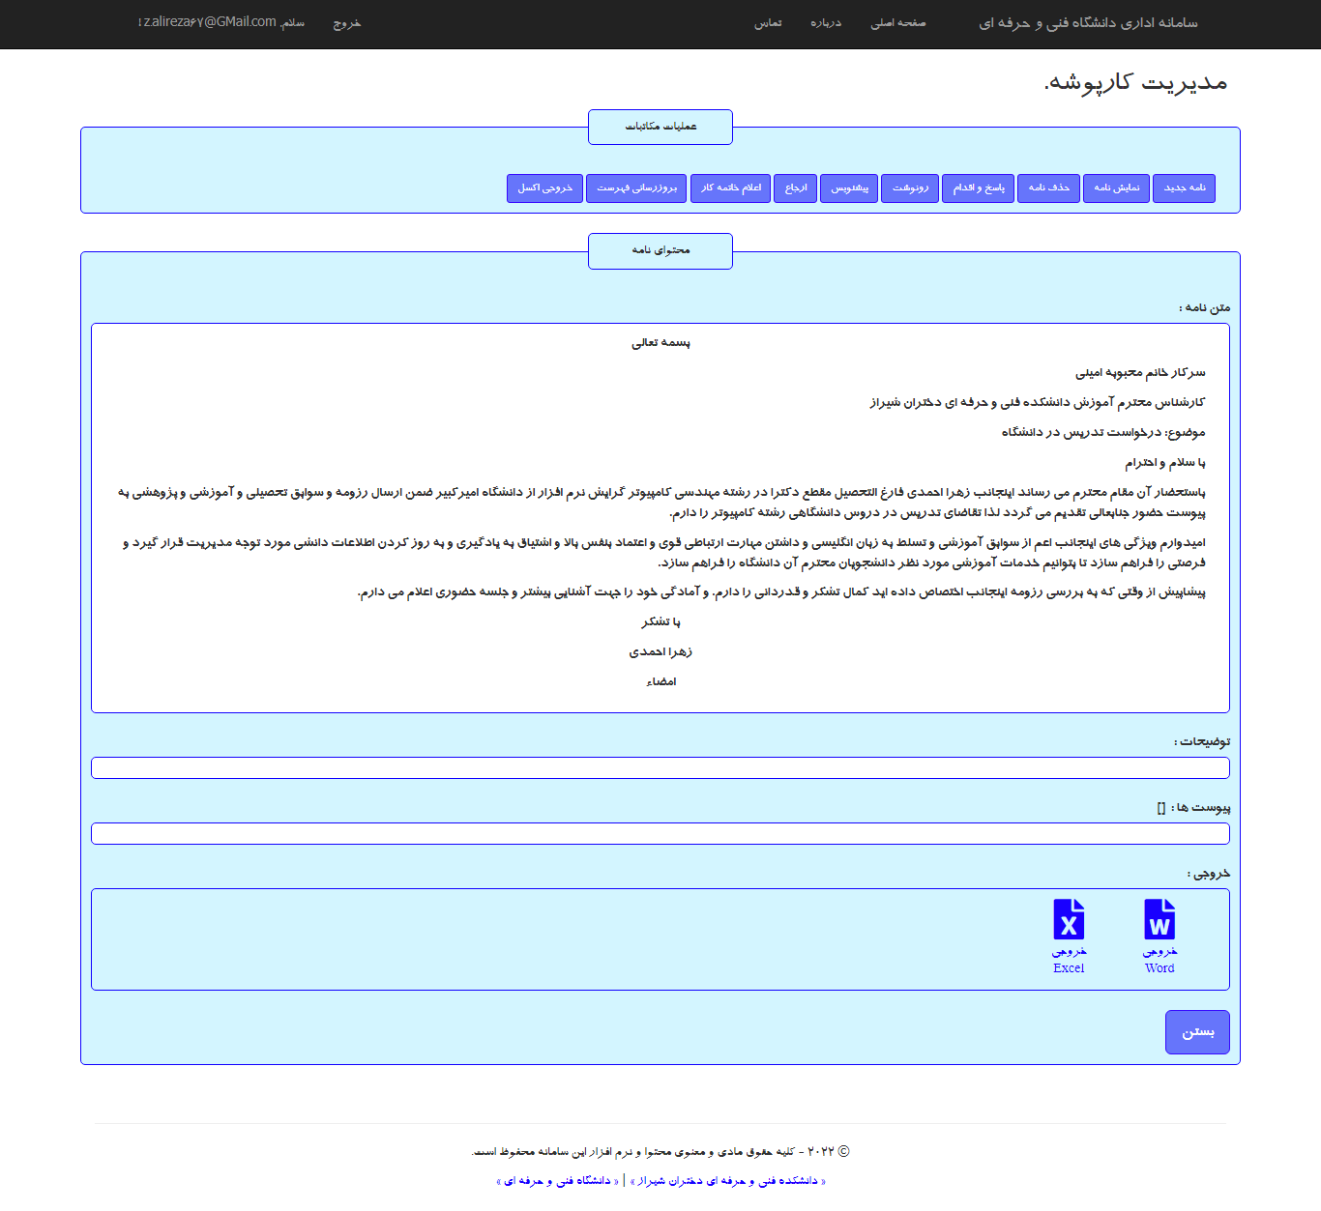Open 'دانشکده فنی و حرفه ای دختران شیراز' footer link
Image resolution: width=1321 pixels, height=1211 pixels.
tap(727, 1181)
